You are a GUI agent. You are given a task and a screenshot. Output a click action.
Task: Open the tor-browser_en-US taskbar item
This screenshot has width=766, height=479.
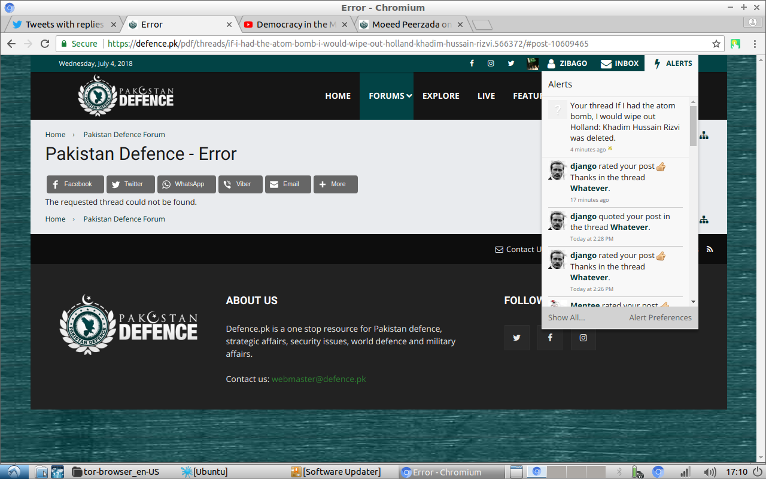point(115,472)
